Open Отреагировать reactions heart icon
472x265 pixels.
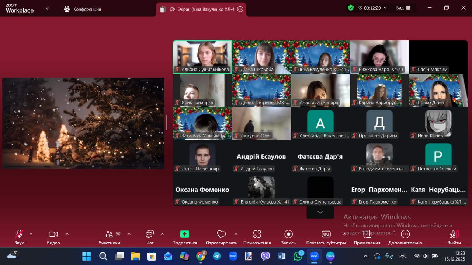tap(221, 234)
